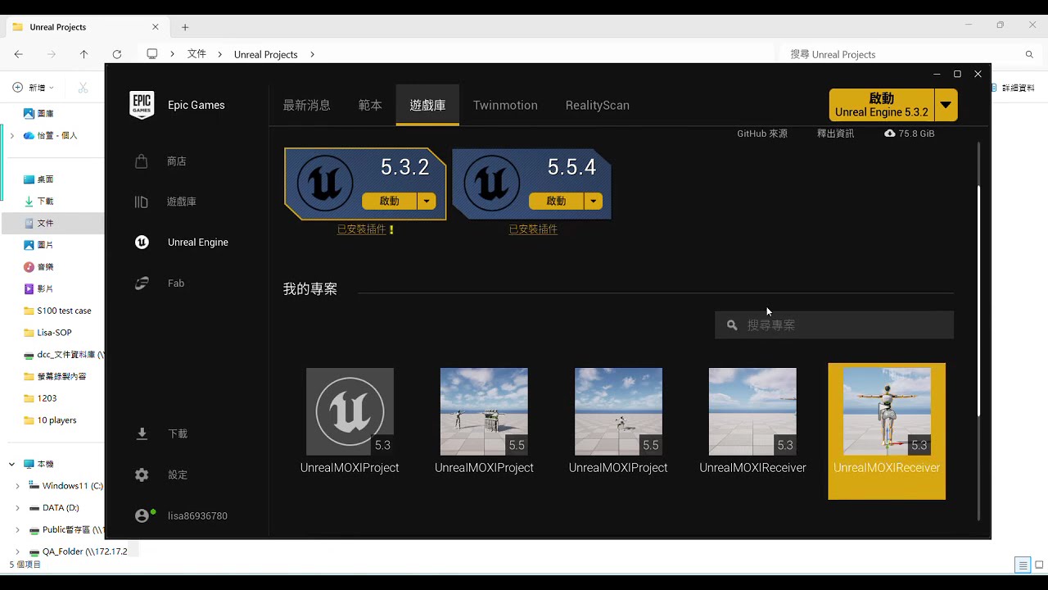
Task: Expand the This PC tree node in Explorer
Action: pyautogui.click(x=11, y=464)
